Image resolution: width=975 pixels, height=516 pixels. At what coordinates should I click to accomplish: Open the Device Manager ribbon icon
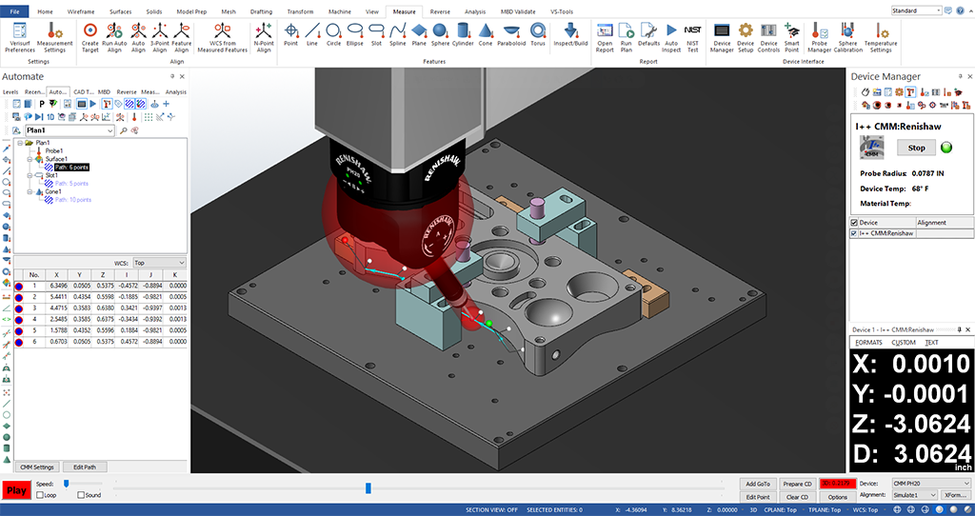coord(722,37)
